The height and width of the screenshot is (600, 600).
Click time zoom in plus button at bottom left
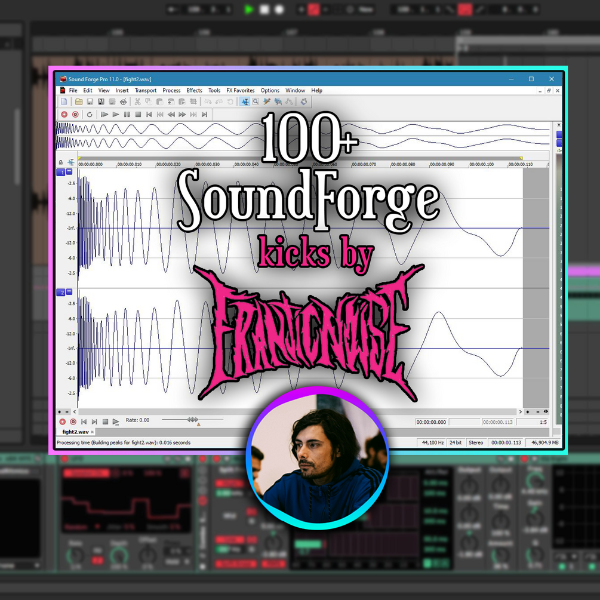coord(59,412)
